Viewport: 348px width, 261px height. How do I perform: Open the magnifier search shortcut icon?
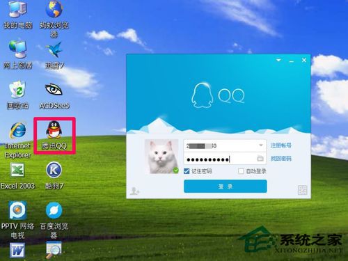54,250
